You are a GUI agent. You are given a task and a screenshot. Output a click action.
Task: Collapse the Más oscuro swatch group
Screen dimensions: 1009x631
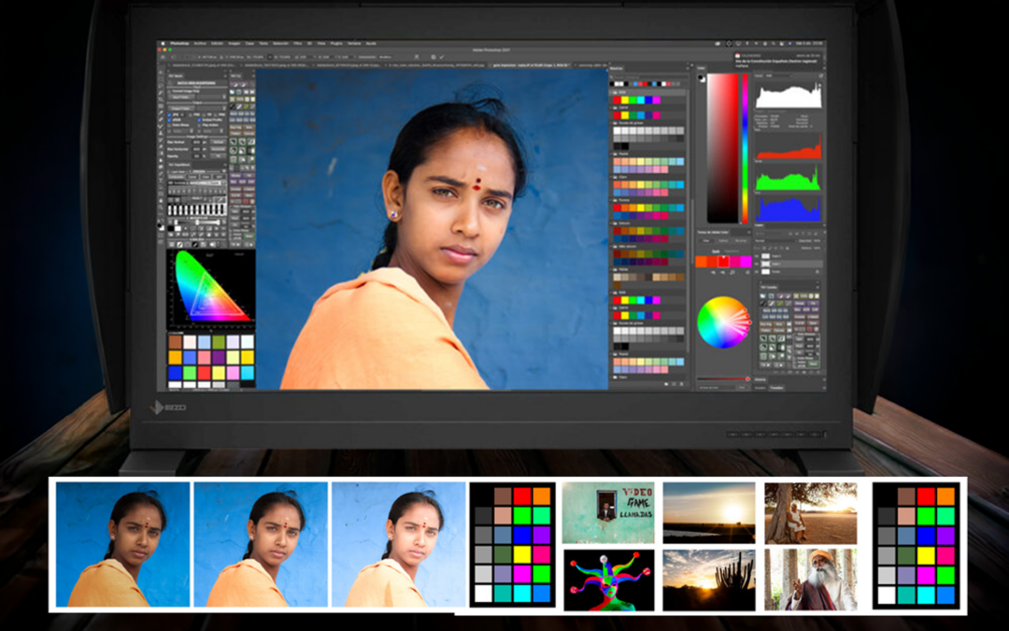pos(612,247)
